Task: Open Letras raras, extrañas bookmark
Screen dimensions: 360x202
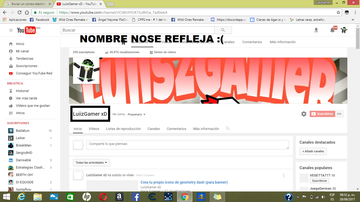Action: pos(307,20)
